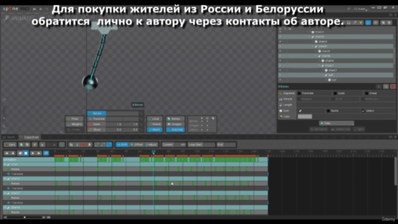This screenshot has height=224, width=398.
Task: Click the red delete icon in the bone properties
Action: [393, 86]
